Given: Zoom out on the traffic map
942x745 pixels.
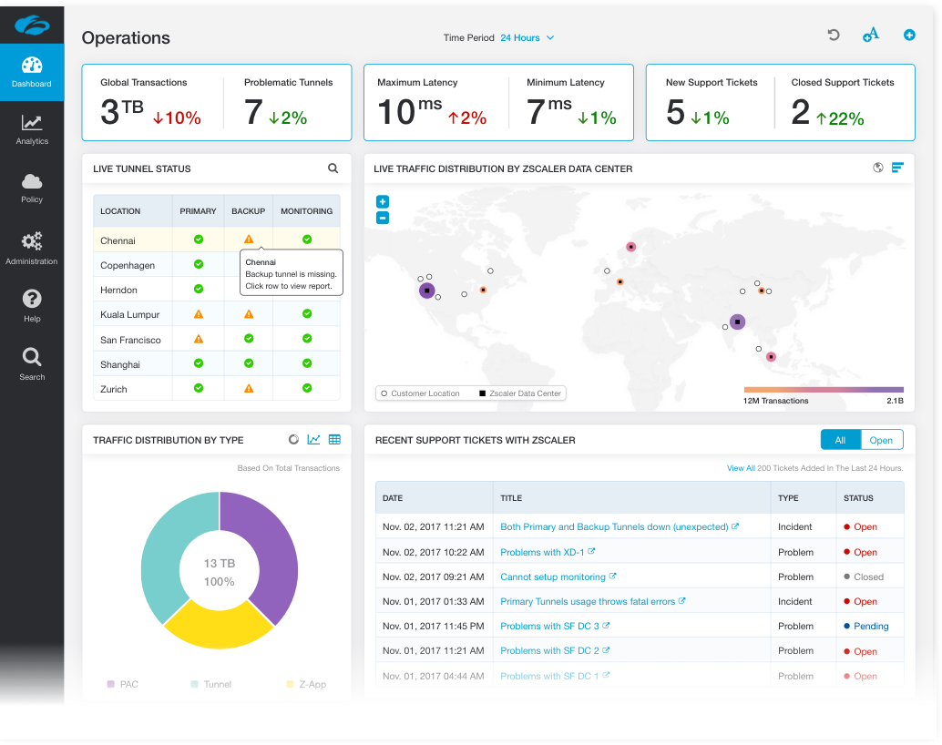Looking at the screenshot, I should (x=383, y=218).
